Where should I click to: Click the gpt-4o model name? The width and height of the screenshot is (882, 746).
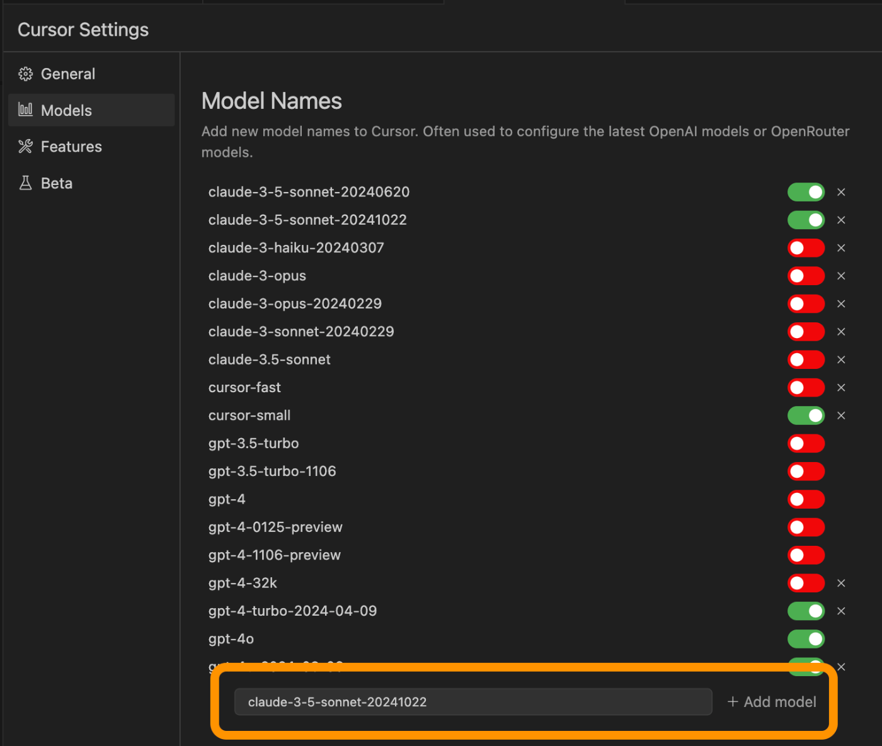click(231, 639)
